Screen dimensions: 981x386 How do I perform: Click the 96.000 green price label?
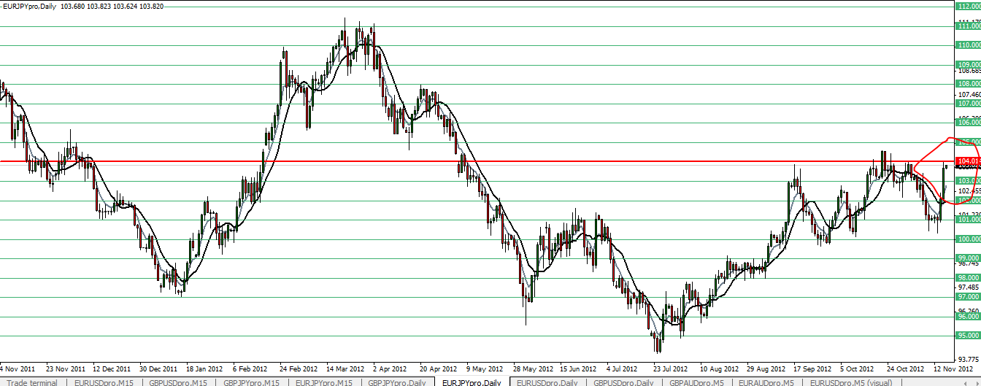[968, 317]
